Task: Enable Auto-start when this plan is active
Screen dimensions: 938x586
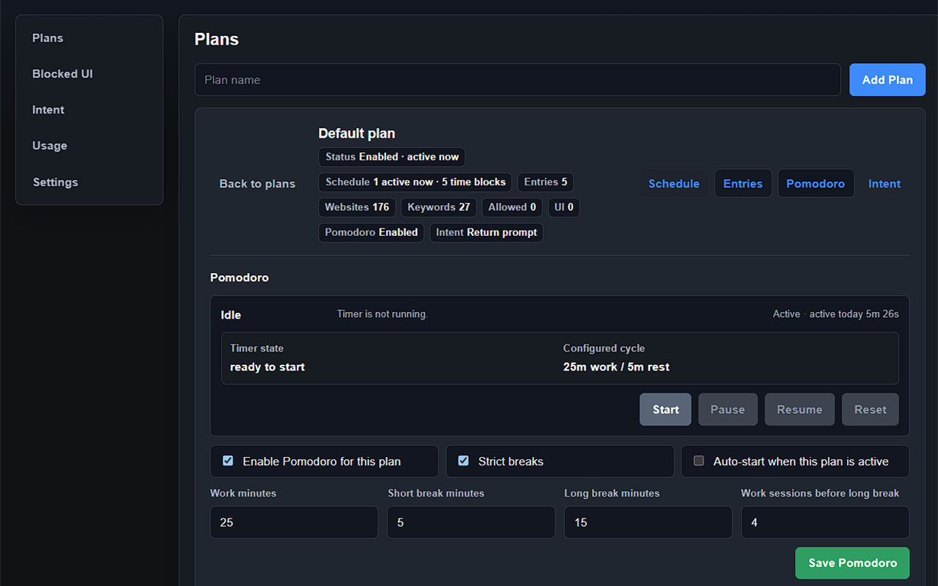Action: tap(698, 461)
